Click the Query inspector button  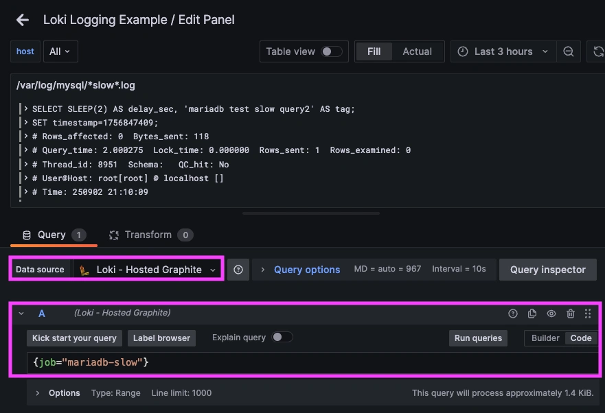point(548,270)
